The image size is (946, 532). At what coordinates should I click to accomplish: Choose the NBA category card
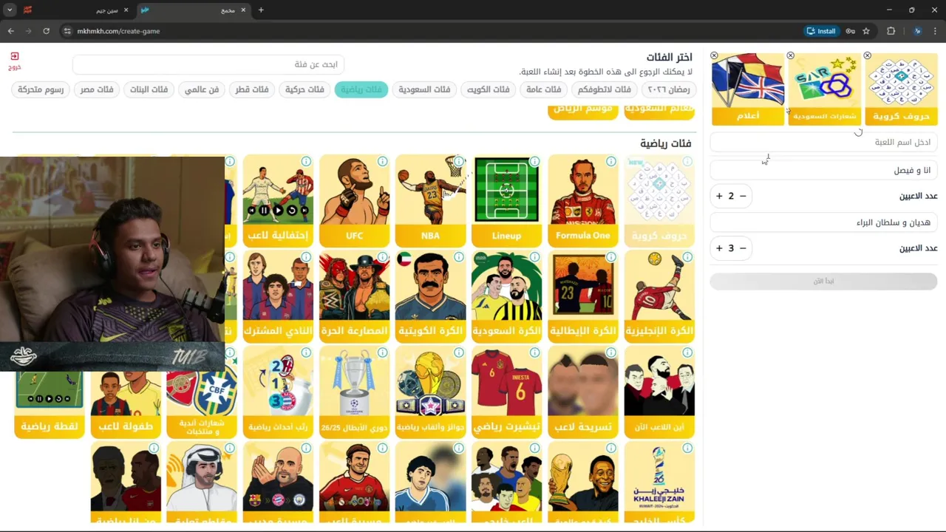click(431, 201)
